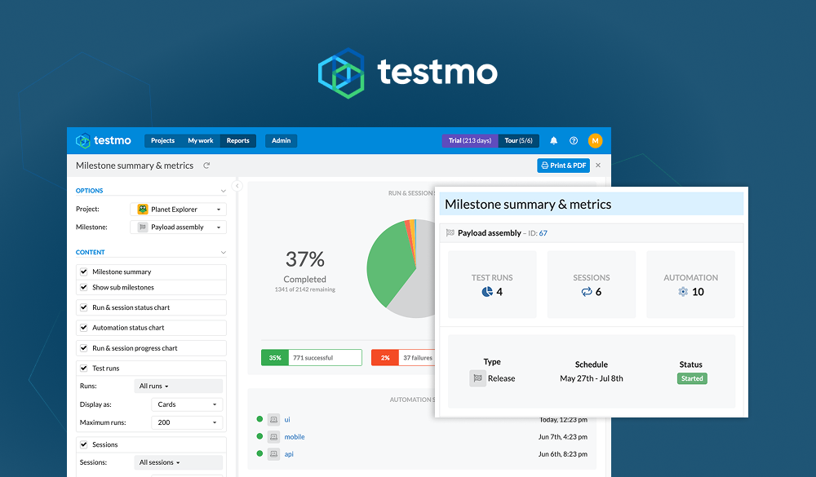Open the Milestone dropdown Payload assembly
This screenshot has height=477, width=816.
[x=178, y=227]
